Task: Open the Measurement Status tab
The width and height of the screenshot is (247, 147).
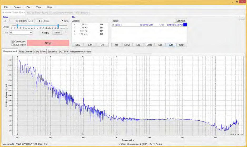Action: (x=80, y=52)
